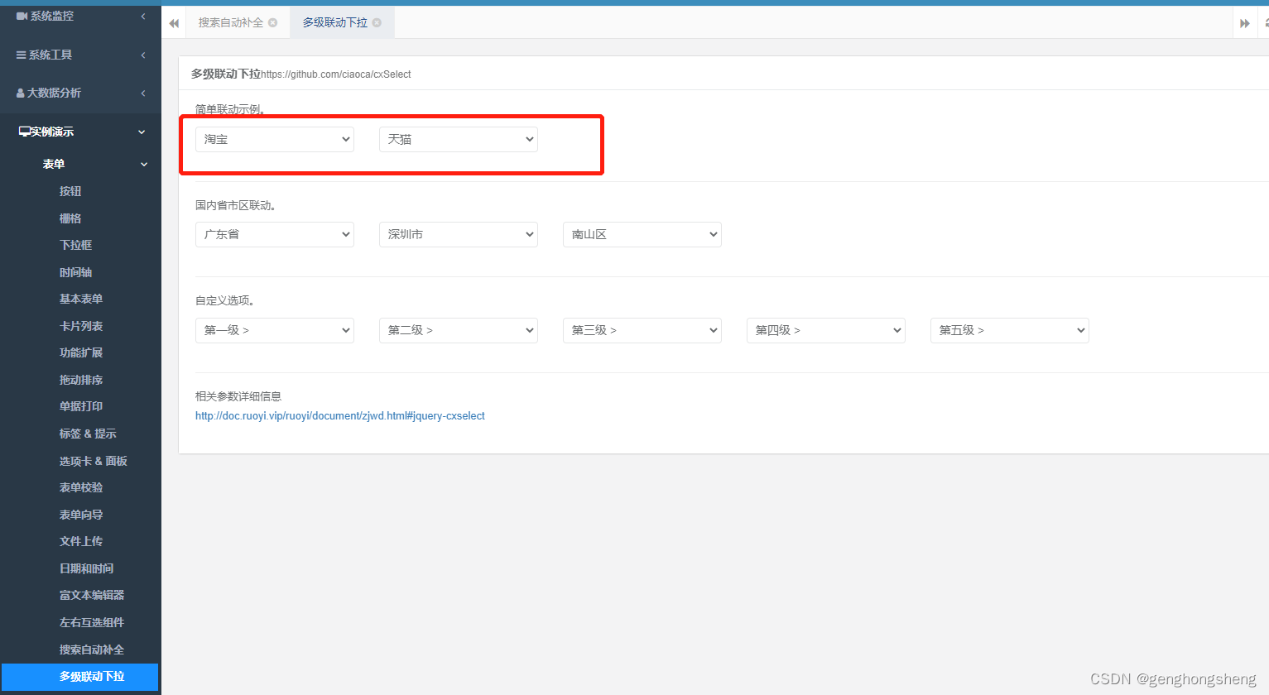The height and width of the screenshot is (695, 1269).
Task: Click the 实例演示 display icon
Action: pyautogui.click(x=22, y=131)
